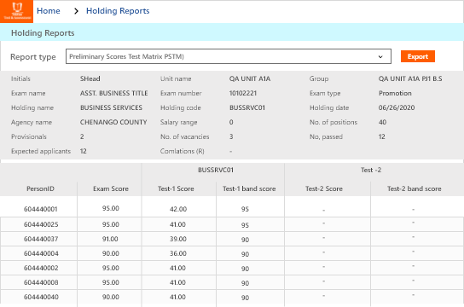Click group value QA UNIT A1A PJ1 B.S

coord(410,78)
